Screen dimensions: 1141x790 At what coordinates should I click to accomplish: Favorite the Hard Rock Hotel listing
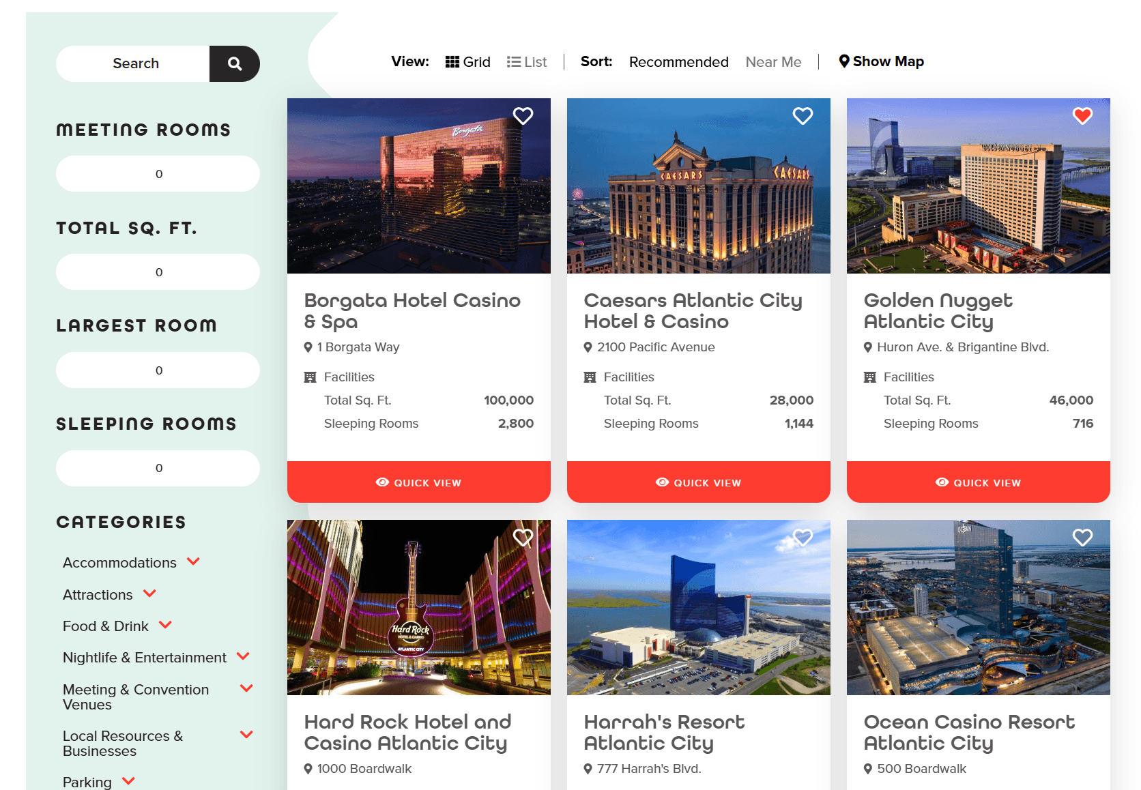(523, 538)
